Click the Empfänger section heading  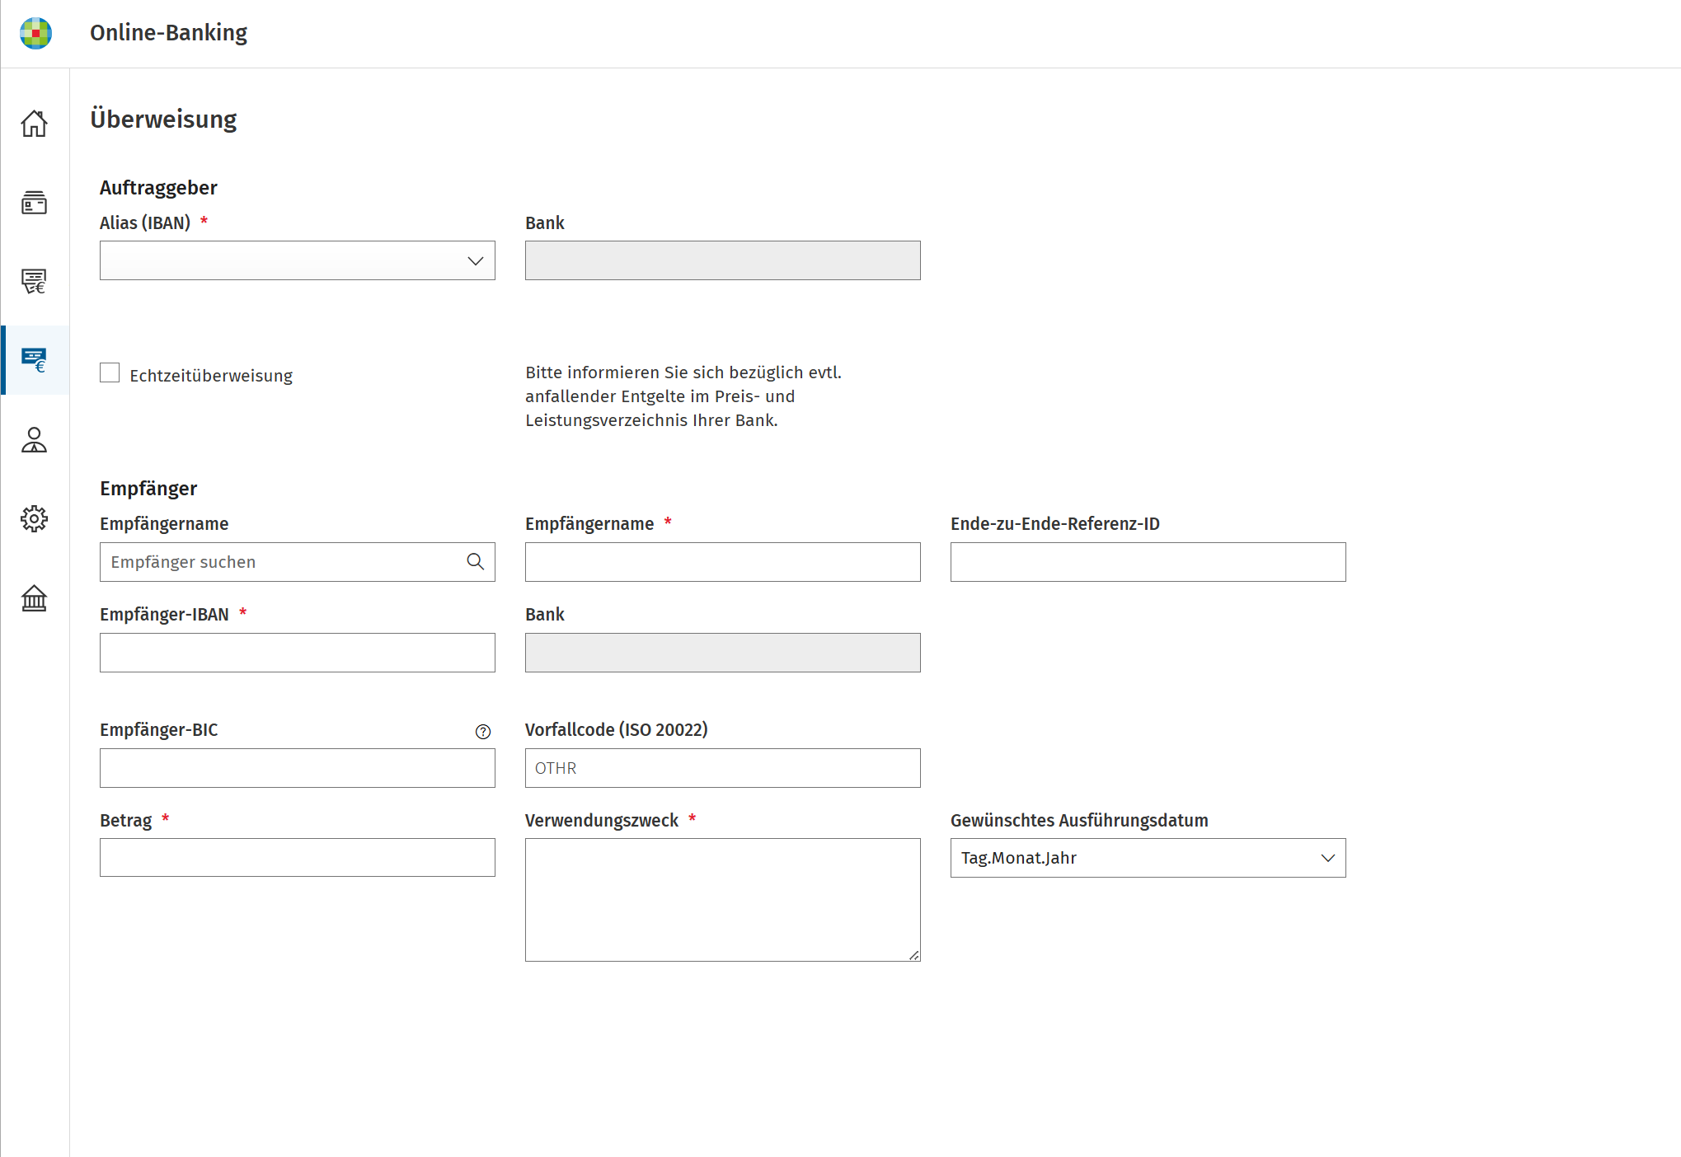148,489
